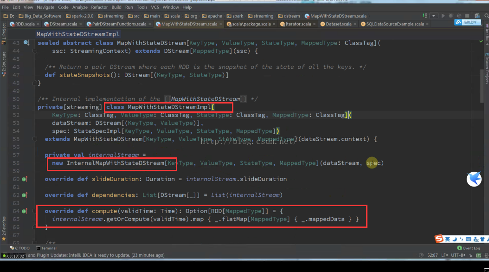489x272 pixels.
Task: Collapse the fold marker at line 48
Action: pyautogui.click(x=35, y=83)
